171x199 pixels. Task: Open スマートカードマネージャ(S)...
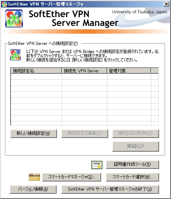pyautogui.click(x=72, y=177)
